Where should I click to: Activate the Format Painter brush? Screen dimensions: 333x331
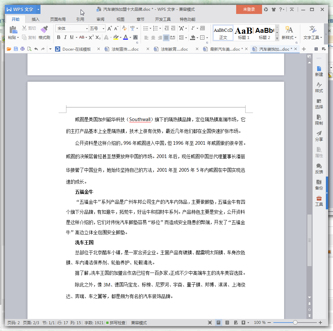click(44, 29)
